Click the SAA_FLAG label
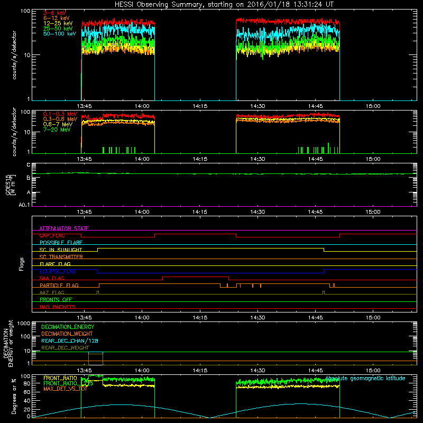The image size is (423, 423). pos(52,278)
